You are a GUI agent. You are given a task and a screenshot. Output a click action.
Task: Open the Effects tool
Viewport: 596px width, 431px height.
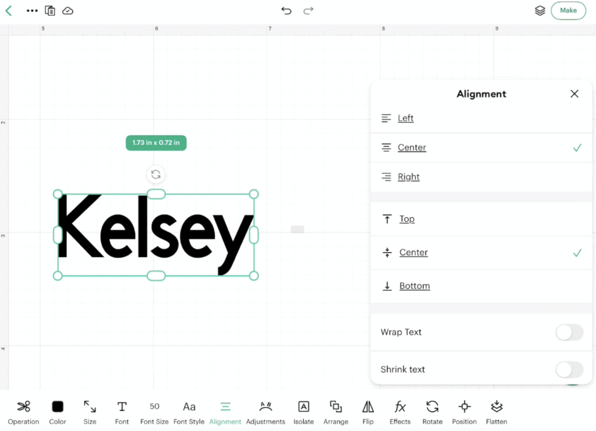(x=400, y=412)
